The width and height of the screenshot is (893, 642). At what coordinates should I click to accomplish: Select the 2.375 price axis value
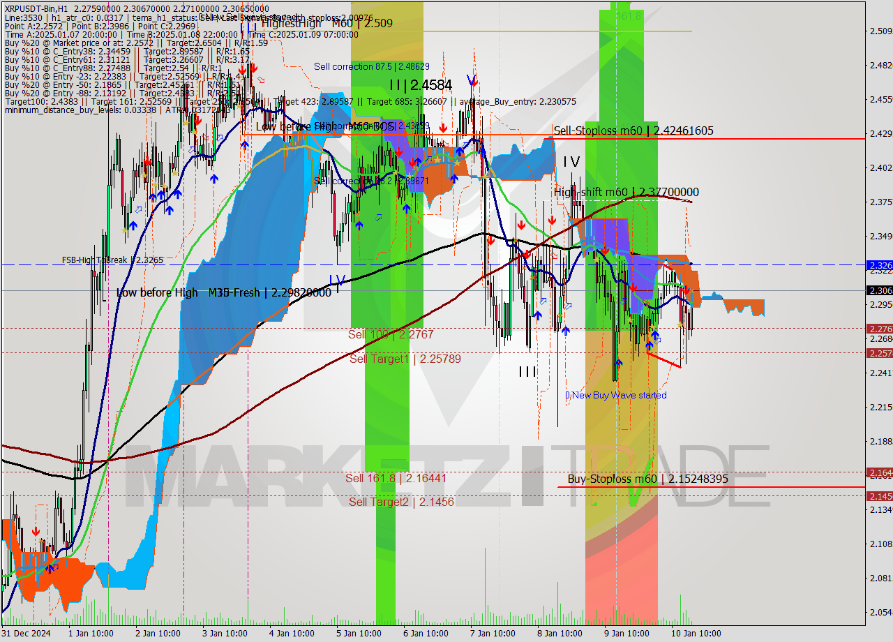pos(880,202)
